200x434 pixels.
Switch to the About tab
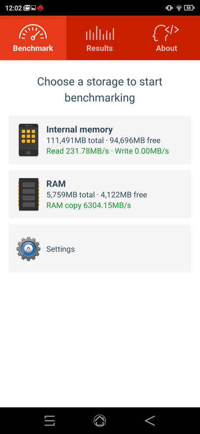click(166, 38)
